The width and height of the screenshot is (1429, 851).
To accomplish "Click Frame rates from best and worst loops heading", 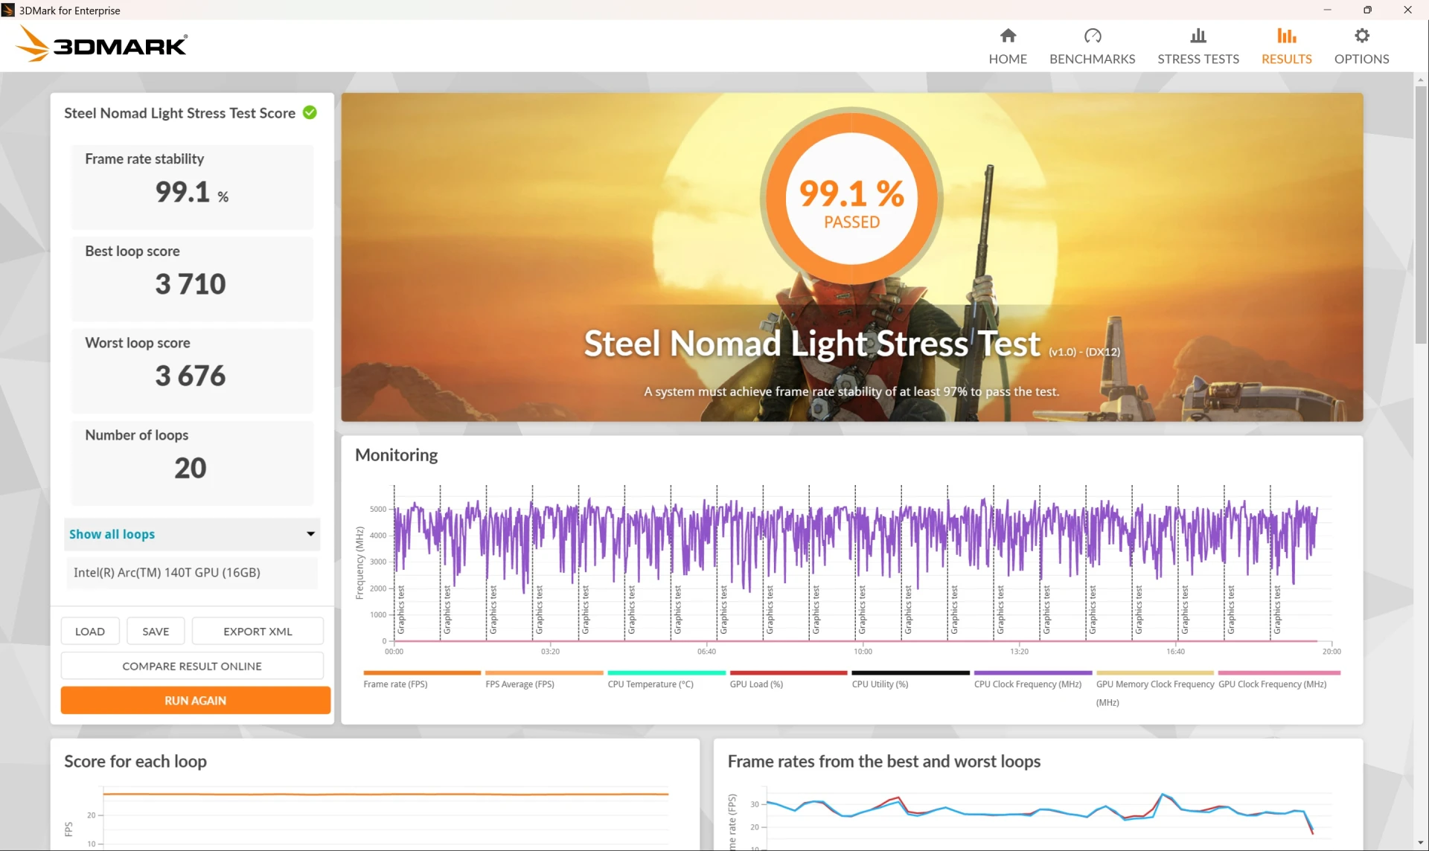I will click(x=883, y=761).
